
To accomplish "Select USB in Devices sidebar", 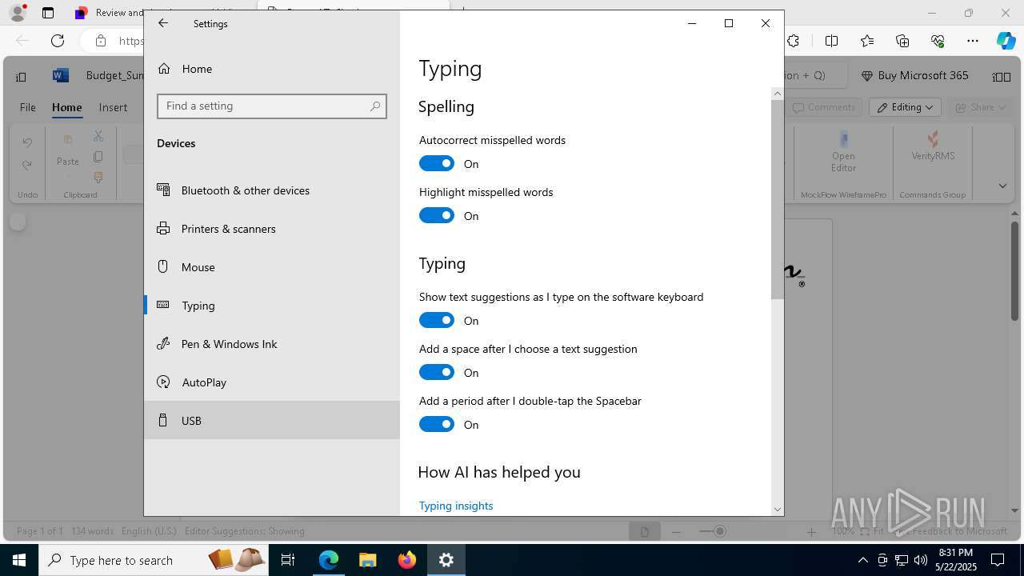I will (x=272, y=420).
